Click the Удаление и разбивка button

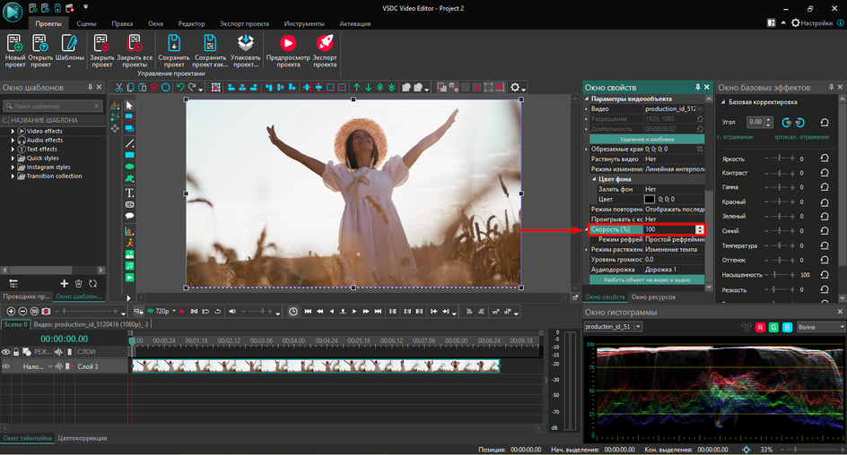point(645,139)
